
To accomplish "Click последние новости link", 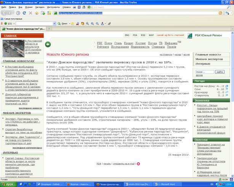I will (x=30, y=108).
